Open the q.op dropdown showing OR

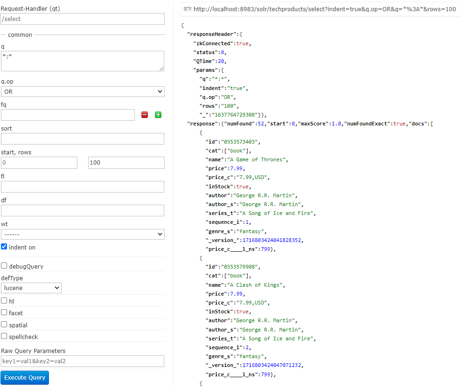(83, 91)
